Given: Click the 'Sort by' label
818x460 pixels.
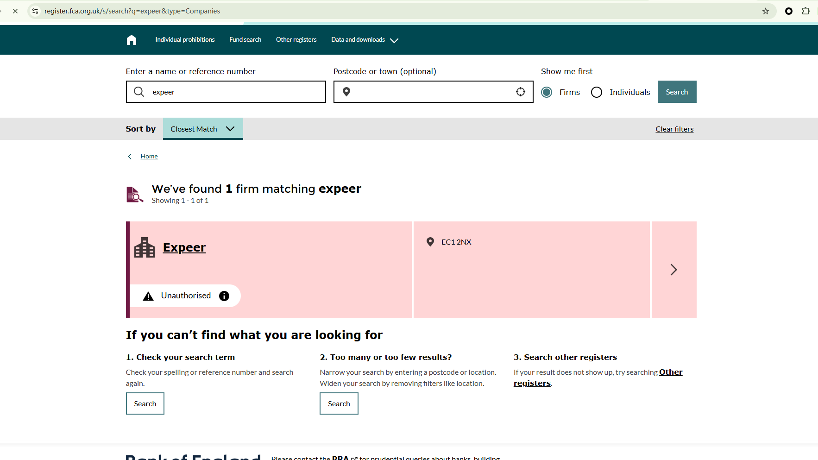Looking at the screenshot, I should pyautogui.click(x=141, y=129).
